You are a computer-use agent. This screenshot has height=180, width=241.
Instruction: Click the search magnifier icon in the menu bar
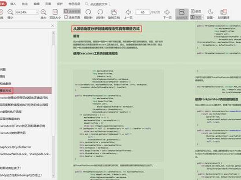[x=87, y=4]
